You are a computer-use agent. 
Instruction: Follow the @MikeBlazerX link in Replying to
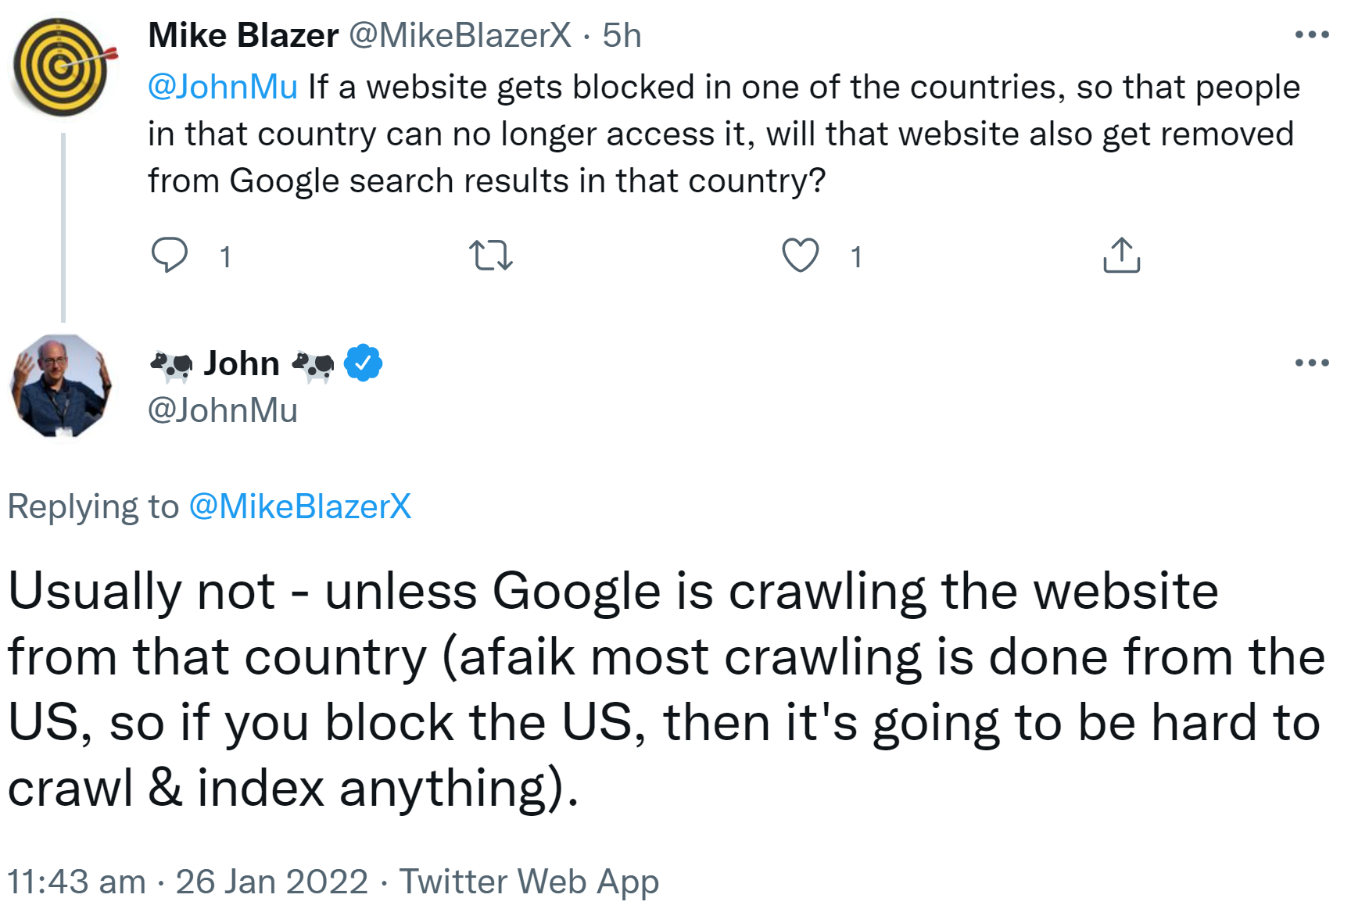click(301, 506)
